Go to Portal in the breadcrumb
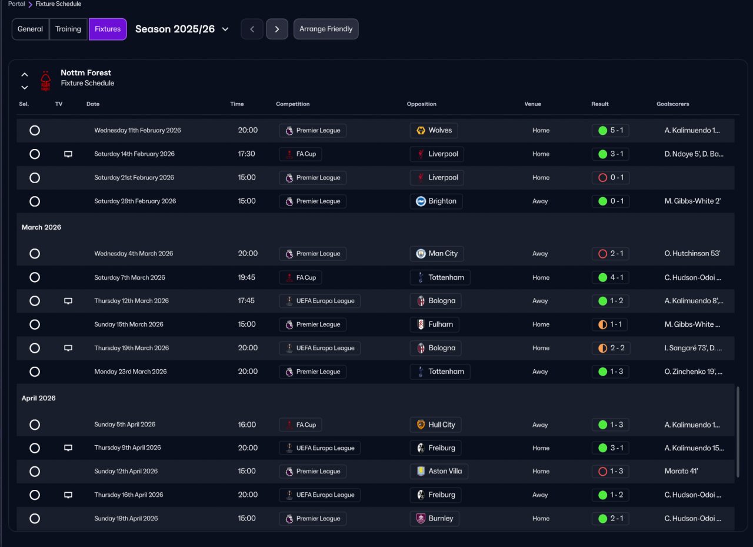The height and width of the screenshot is (547, 753). click(x=16, y=4)
